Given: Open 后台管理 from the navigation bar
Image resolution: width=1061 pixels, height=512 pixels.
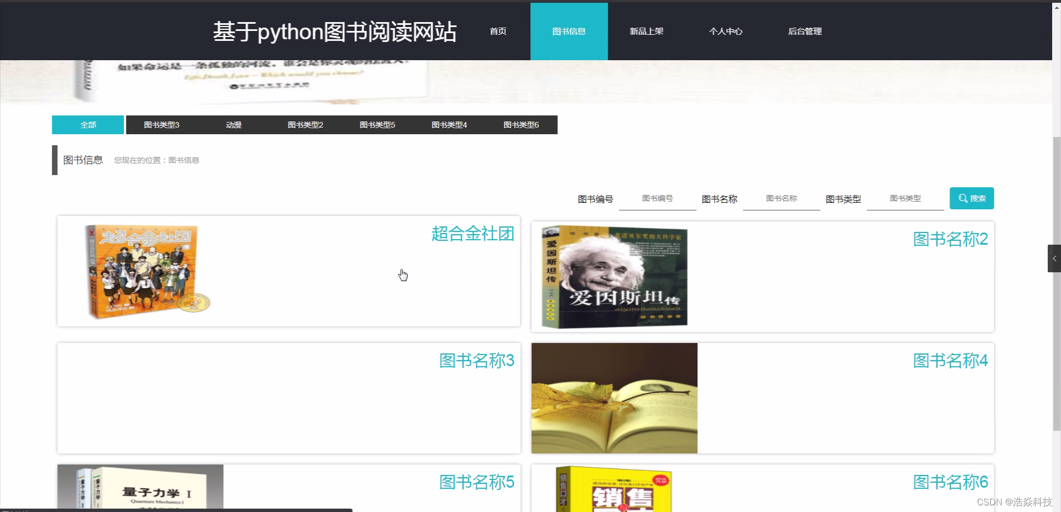Looking at the screenshot, I should pos(805,31).
